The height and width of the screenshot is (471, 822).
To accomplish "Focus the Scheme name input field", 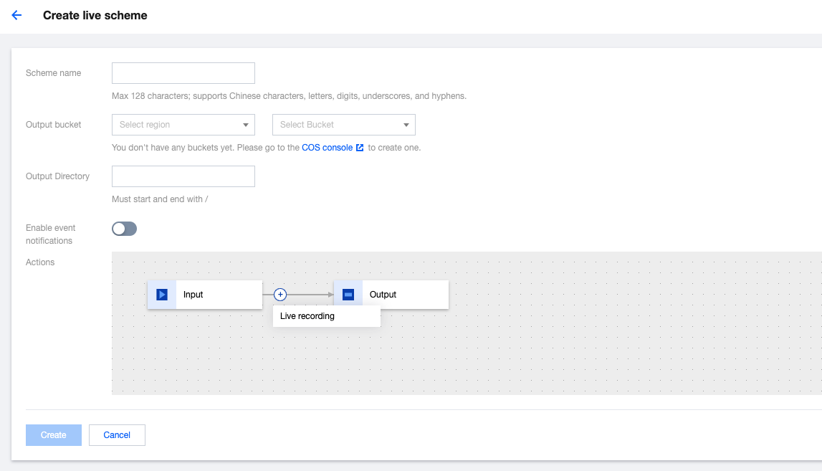I will [183, 73].
